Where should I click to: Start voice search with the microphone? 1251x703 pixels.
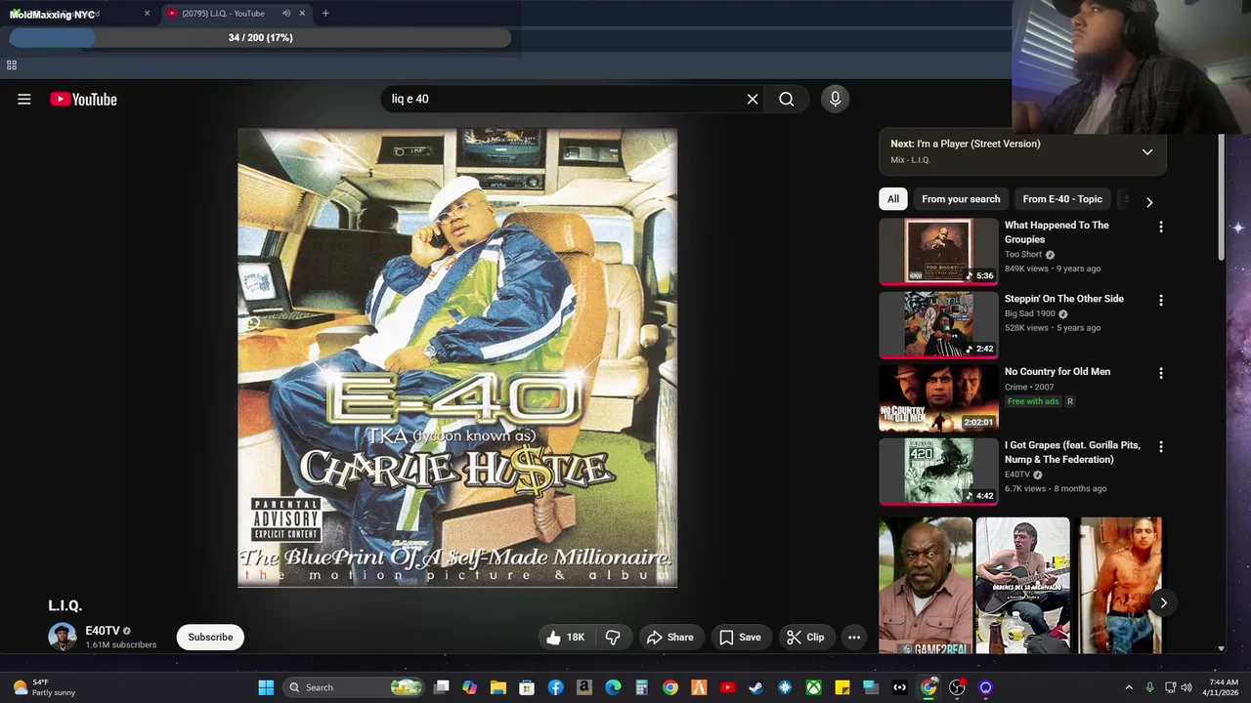835,99
